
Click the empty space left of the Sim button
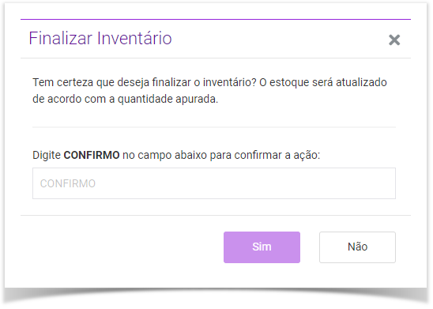(122, 247)
